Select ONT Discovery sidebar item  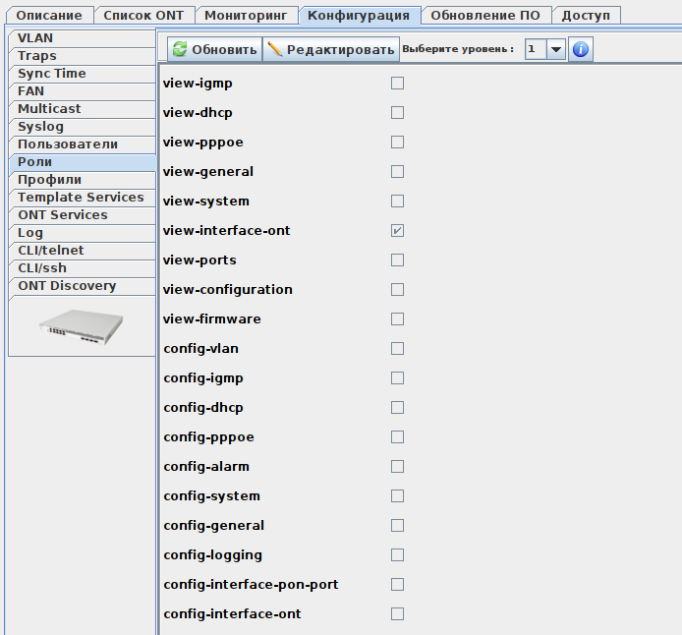coord(82,286)
